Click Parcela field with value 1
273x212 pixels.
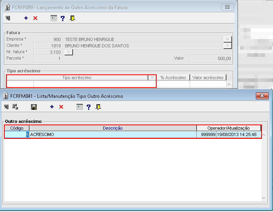pos(48,58)
